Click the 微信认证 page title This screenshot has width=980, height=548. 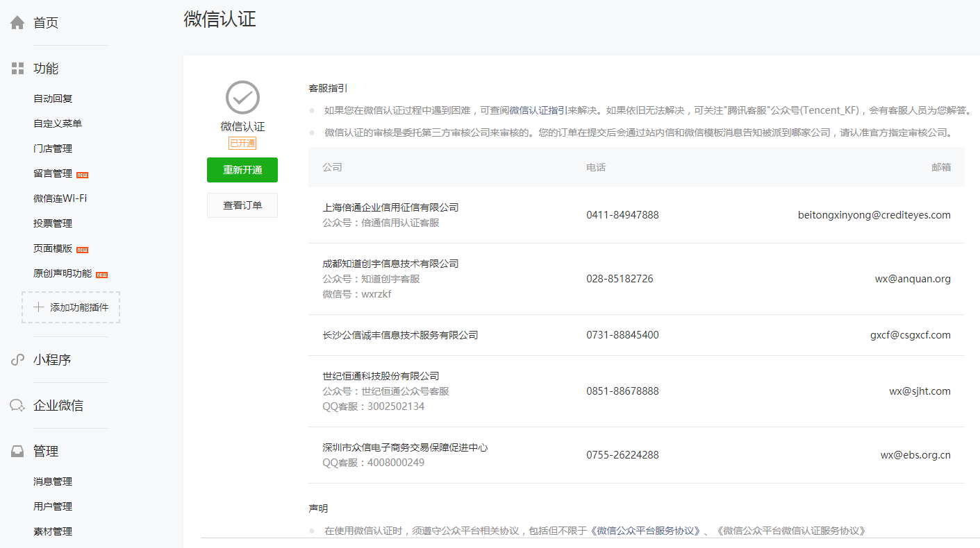(219, 19)
